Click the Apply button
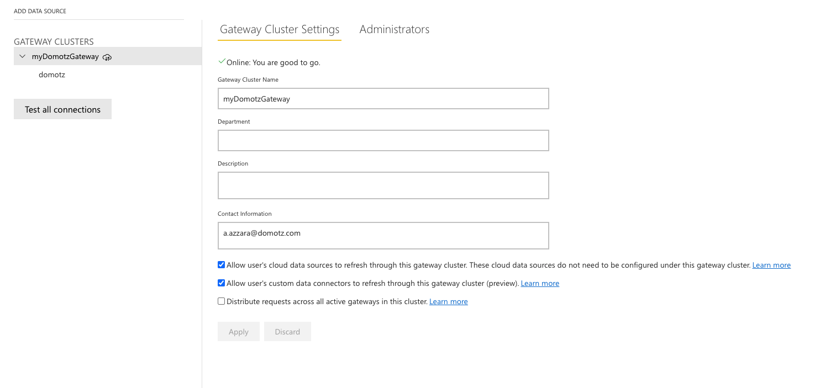This screenshot has width=820, height=388. [x=239, y=332]
